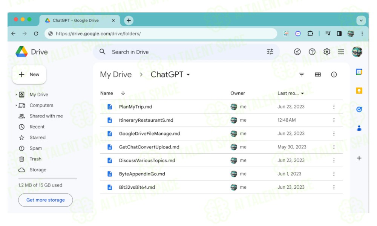
Task: Select the PlanMyTrip.md file
Action: coord(221,107)
